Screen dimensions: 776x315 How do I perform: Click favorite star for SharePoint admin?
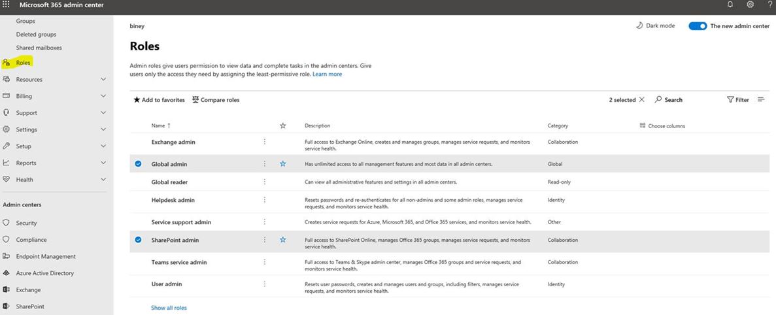point(282,240)
